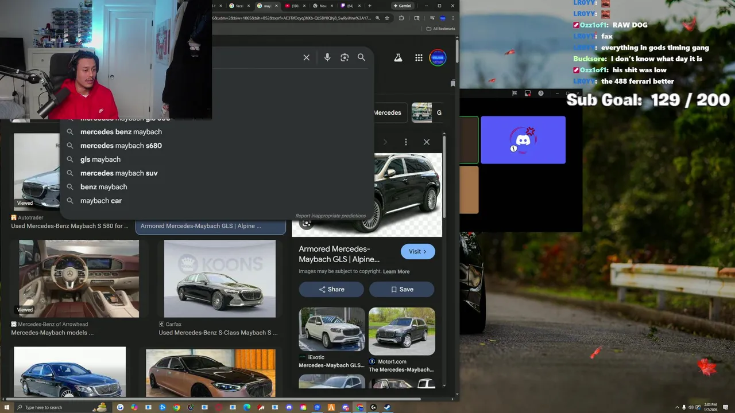Open the Google apps grid

point(419,58)
